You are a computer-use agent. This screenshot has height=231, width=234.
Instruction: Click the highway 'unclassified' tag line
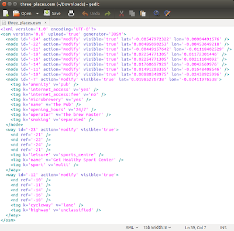56,211
